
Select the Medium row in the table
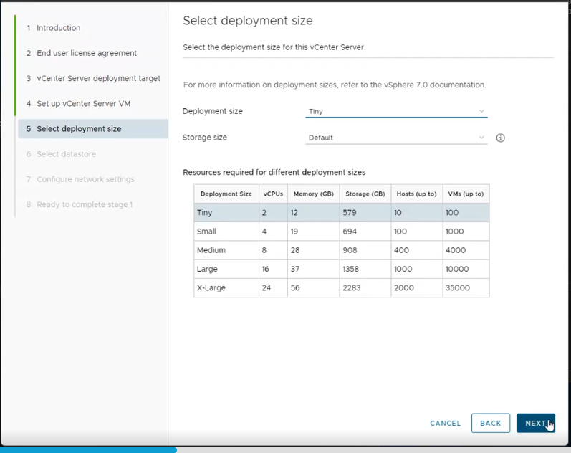point(342,250)
